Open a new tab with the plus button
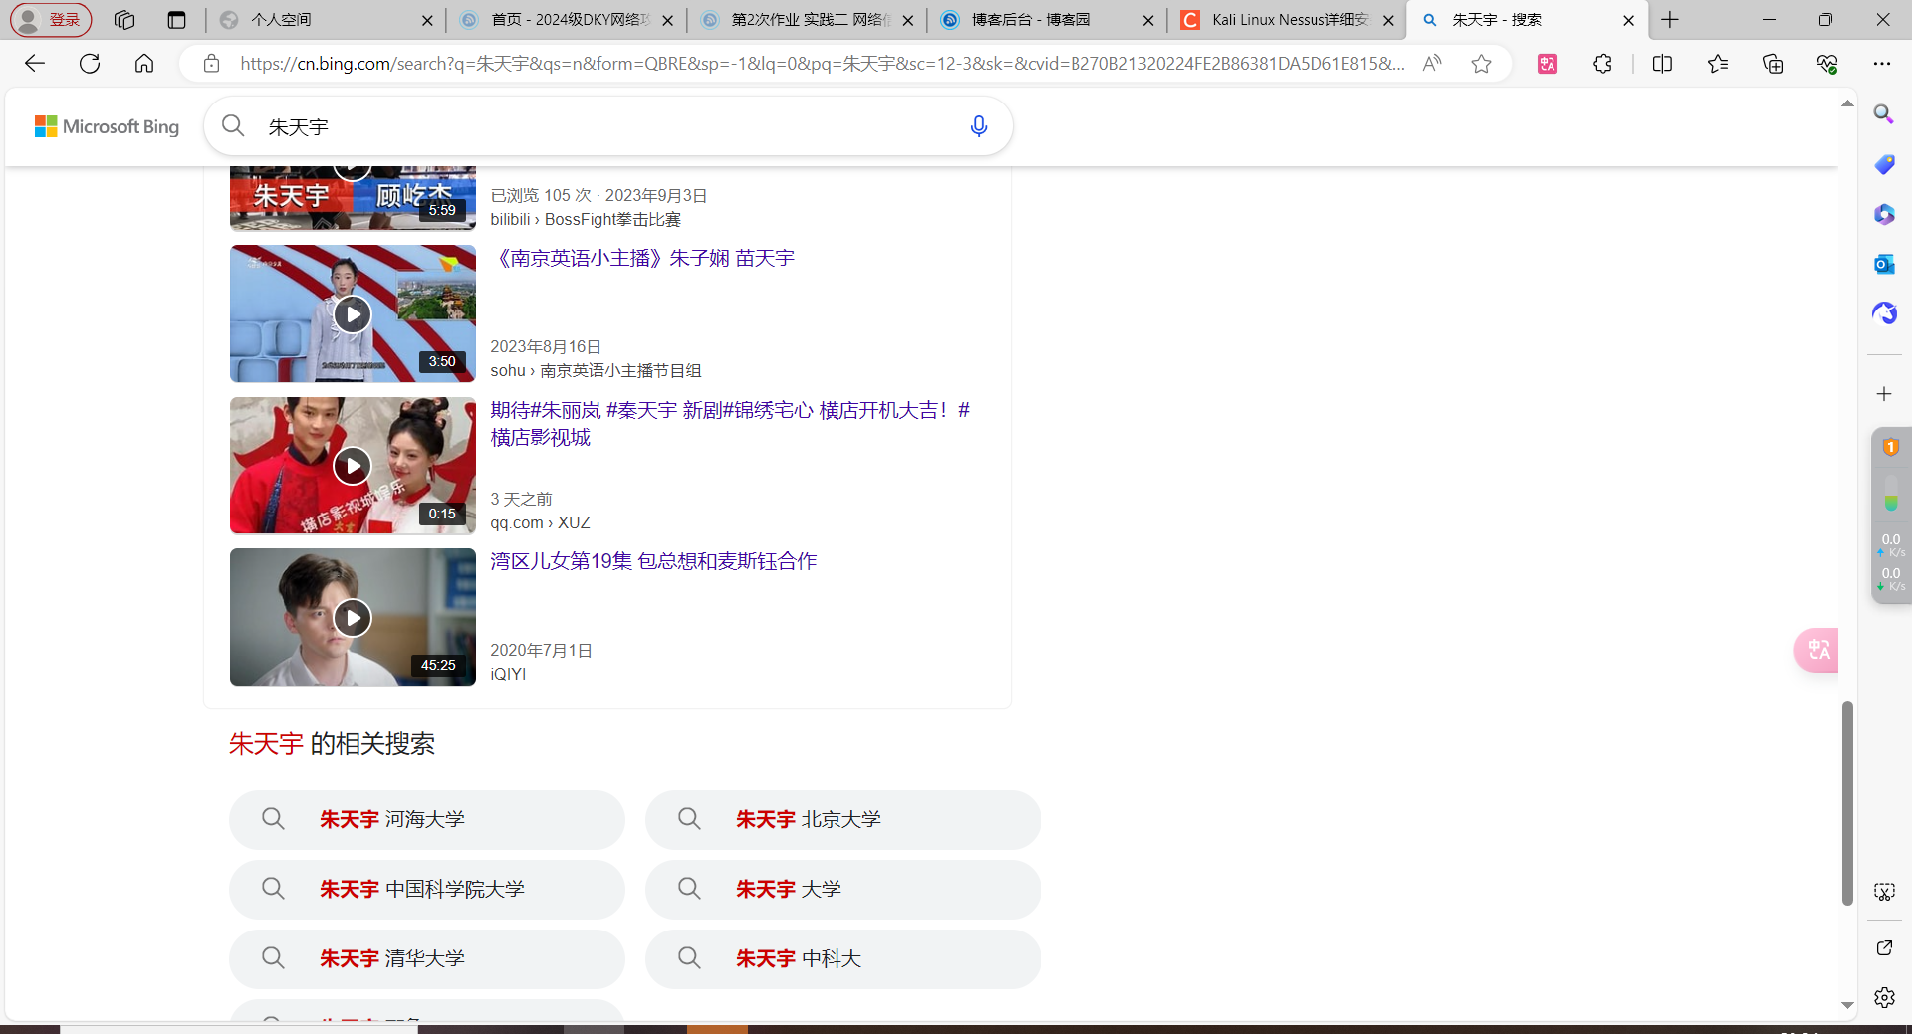 [x=1670, y=20]
